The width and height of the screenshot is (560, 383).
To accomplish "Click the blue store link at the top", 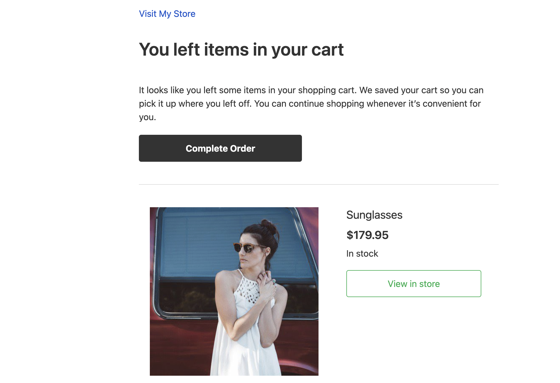I will pos(167,13).
